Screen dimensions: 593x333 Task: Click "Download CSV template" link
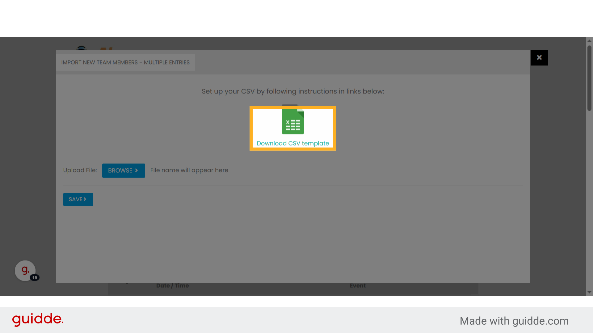(292, 143)
